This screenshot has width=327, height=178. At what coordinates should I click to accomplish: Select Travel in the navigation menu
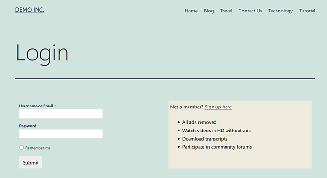pyautogui.click(x=226, y=11)
